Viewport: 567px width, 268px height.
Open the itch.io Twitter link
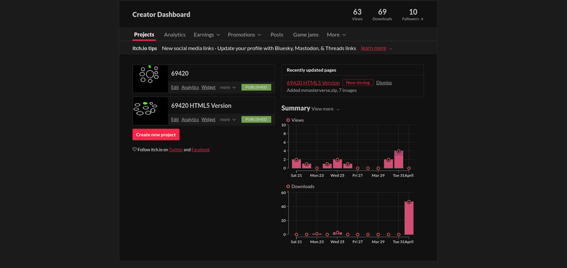(x=176, y=149)
